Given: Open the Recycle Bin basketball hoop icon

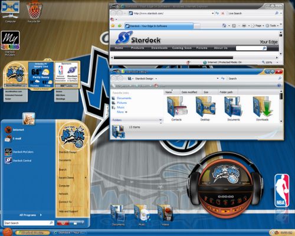Looking at the screenshot, I should pyautogui.click(x=34, y=11).
